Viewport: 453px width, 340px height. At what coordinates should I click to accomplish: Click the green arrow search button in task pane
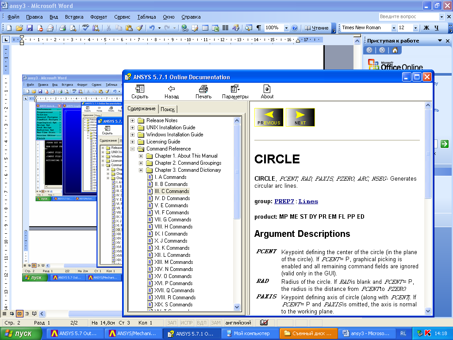click(444, 144)
